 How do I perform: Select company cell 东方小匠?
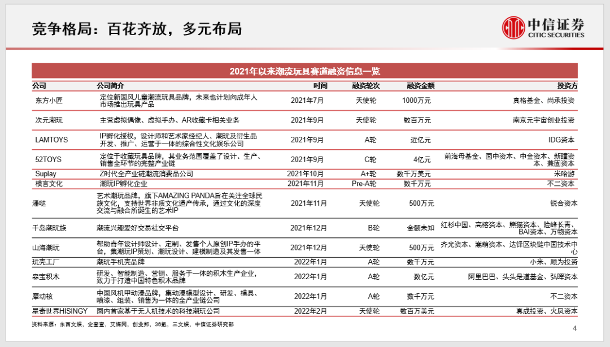tap(49, 101)
